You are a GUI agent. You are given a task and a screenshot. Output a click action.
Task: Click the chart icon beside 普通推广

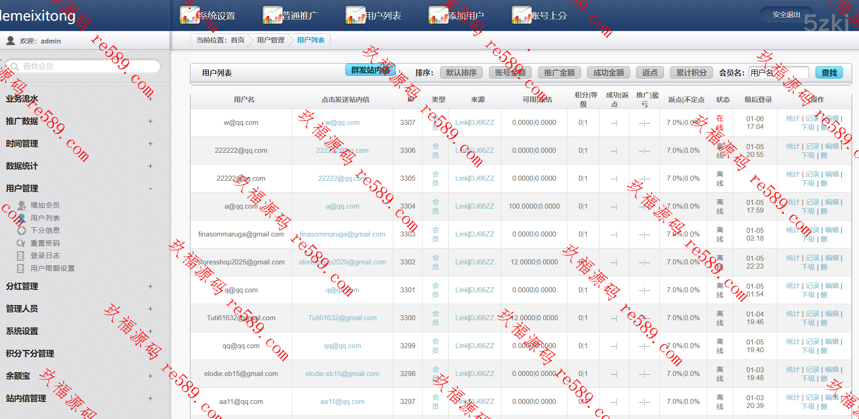tap(272, 15)
